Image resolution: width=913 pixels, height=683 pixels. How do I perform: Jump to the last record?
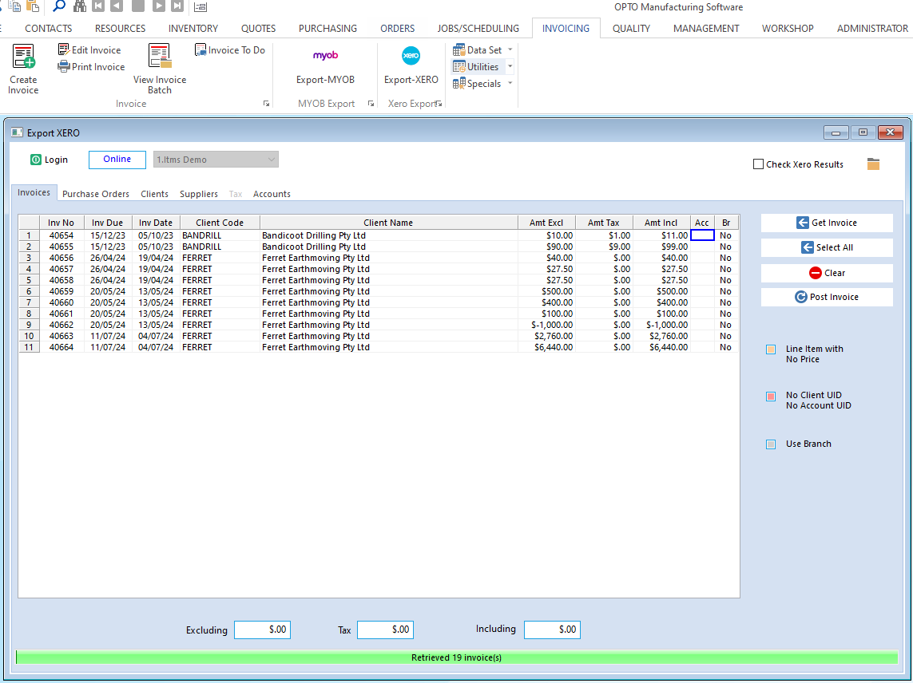point(177,6)
